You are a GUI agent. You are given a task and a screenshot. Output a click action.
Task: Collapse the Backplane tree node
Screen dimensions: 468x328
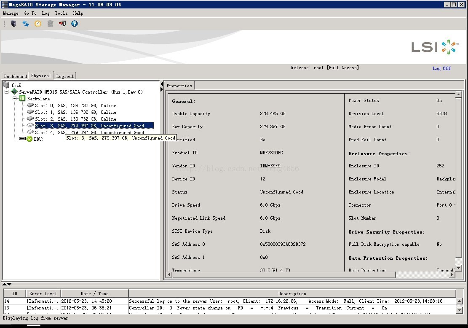click(14, 98)
